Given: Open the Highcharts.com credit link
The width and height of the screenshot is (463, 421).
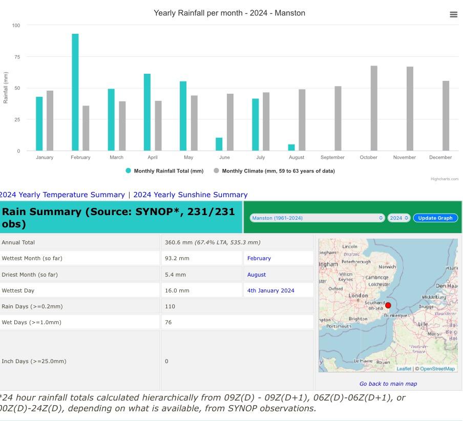Looking at the screenshot, I should [x=444, y=179].
